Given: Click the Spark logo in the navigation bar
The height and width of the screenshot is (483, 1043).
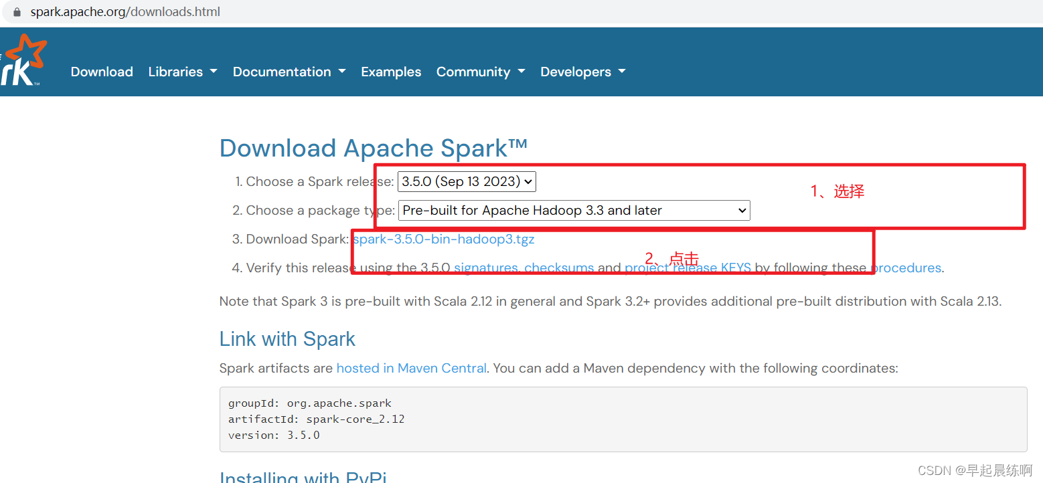Looking at the screenshot, I should pyautogui.click(x=23, y=60).
